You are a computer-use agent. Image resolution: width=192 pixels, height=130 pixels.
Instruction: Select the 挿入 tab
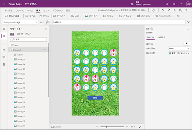(x=38, y=10)
